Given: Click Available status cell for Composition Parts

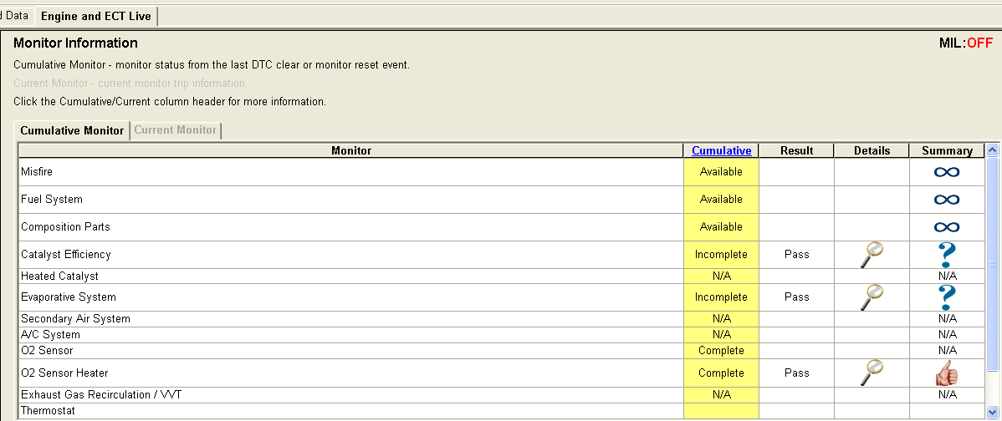Looking at the screenshot, I should coord(721,227).
